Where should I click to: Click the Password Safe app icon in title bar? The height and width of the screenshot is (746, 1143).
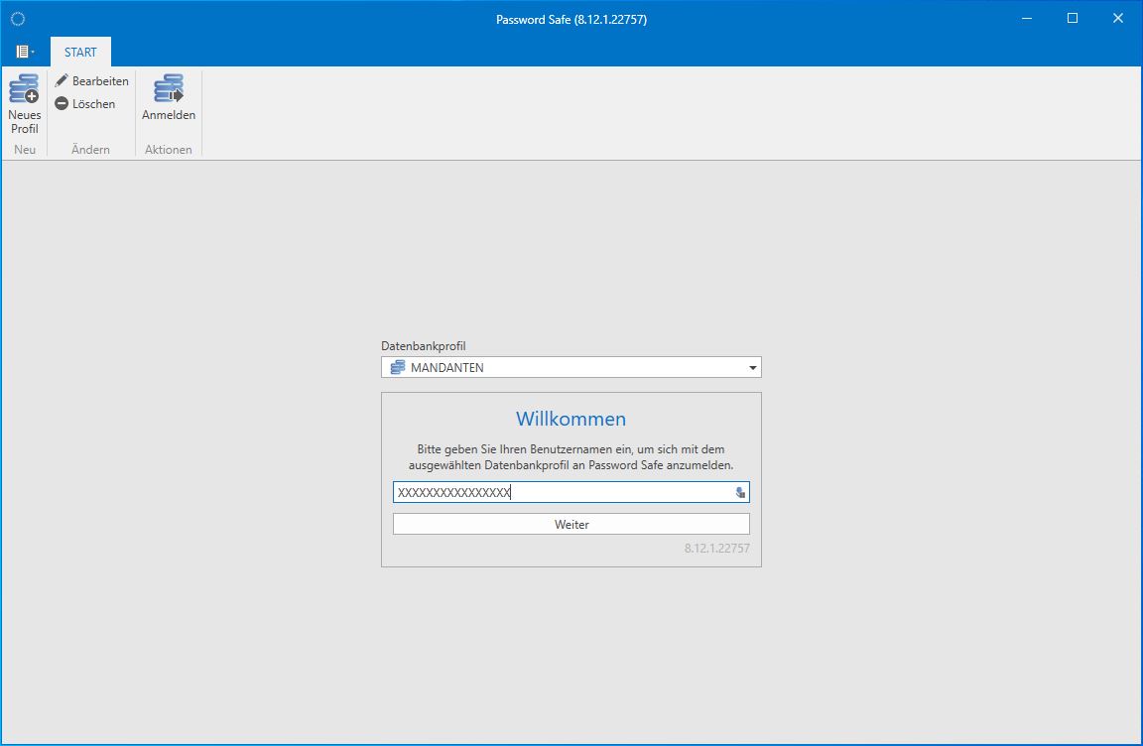coord(17,19)
